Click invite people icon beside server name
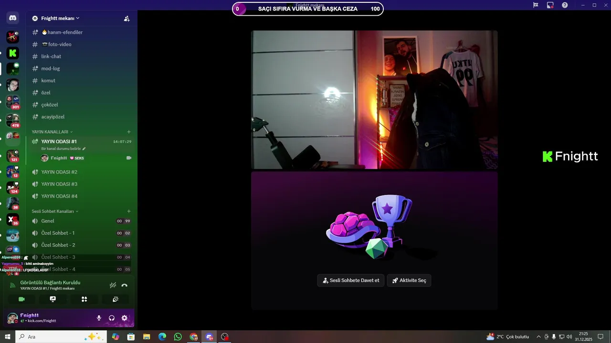The width and height of the screenshot is (611, 343). (126, 19)
